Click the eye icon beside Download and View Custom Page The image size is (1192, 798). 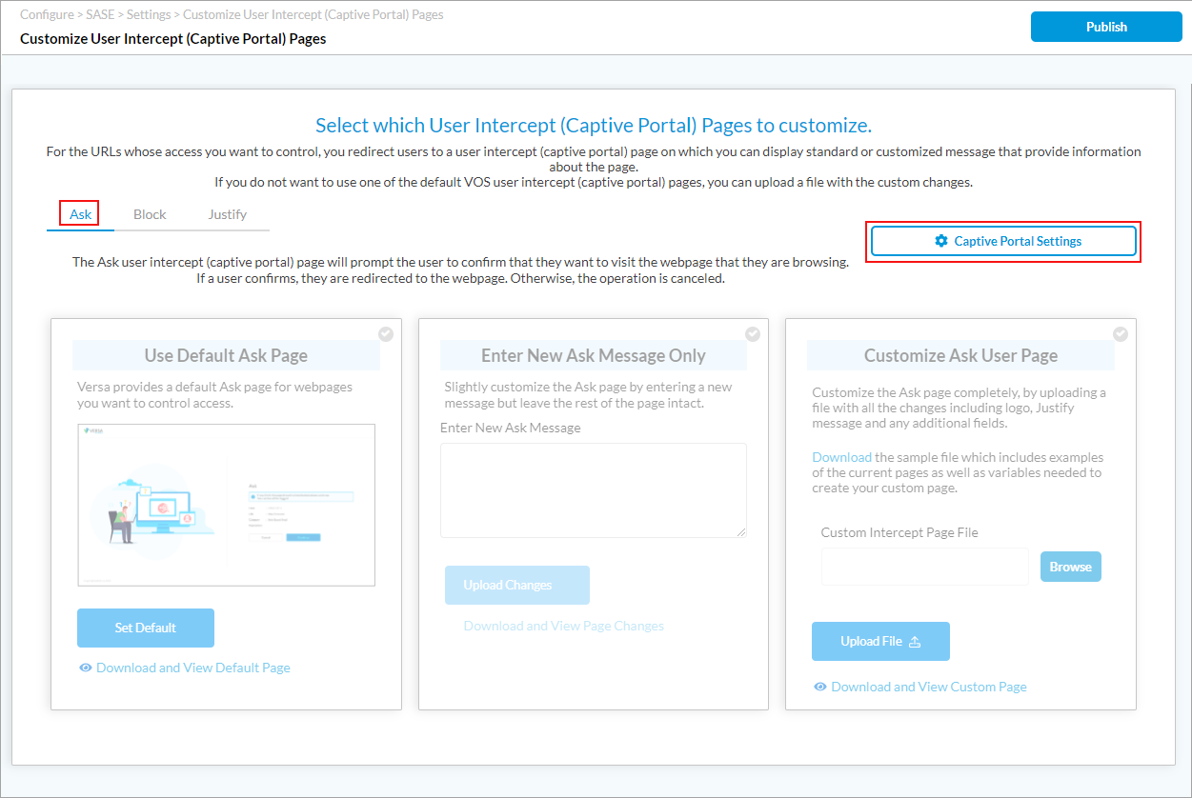(x=820, y=687)
